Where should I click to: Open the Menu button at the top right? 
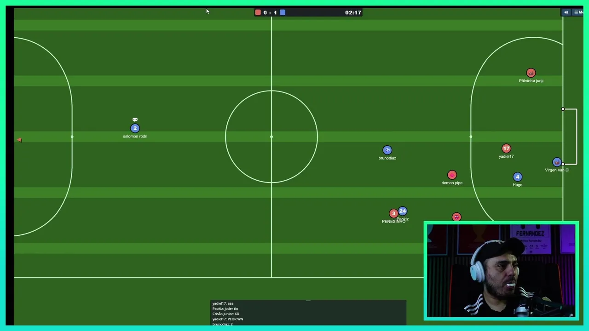578,12
